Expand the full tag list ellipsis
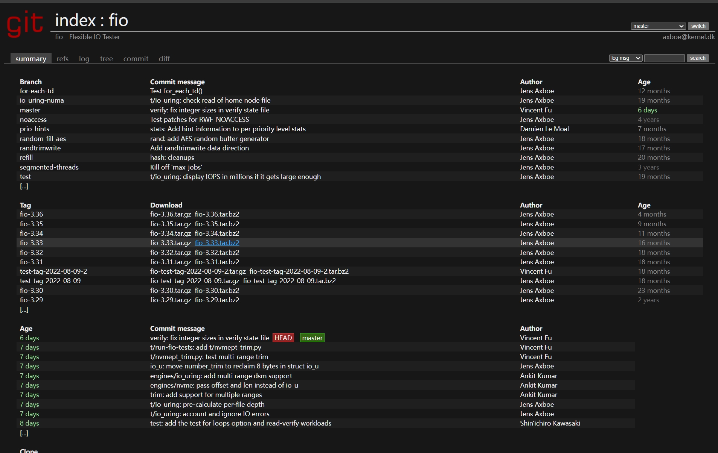Screen dimensions: 718x453 24,309
